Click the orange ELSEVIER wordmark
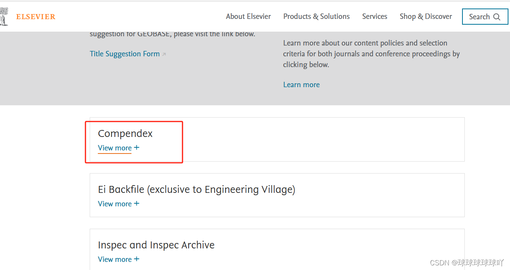This screenshot has height=270, width=510. [36, 17]
